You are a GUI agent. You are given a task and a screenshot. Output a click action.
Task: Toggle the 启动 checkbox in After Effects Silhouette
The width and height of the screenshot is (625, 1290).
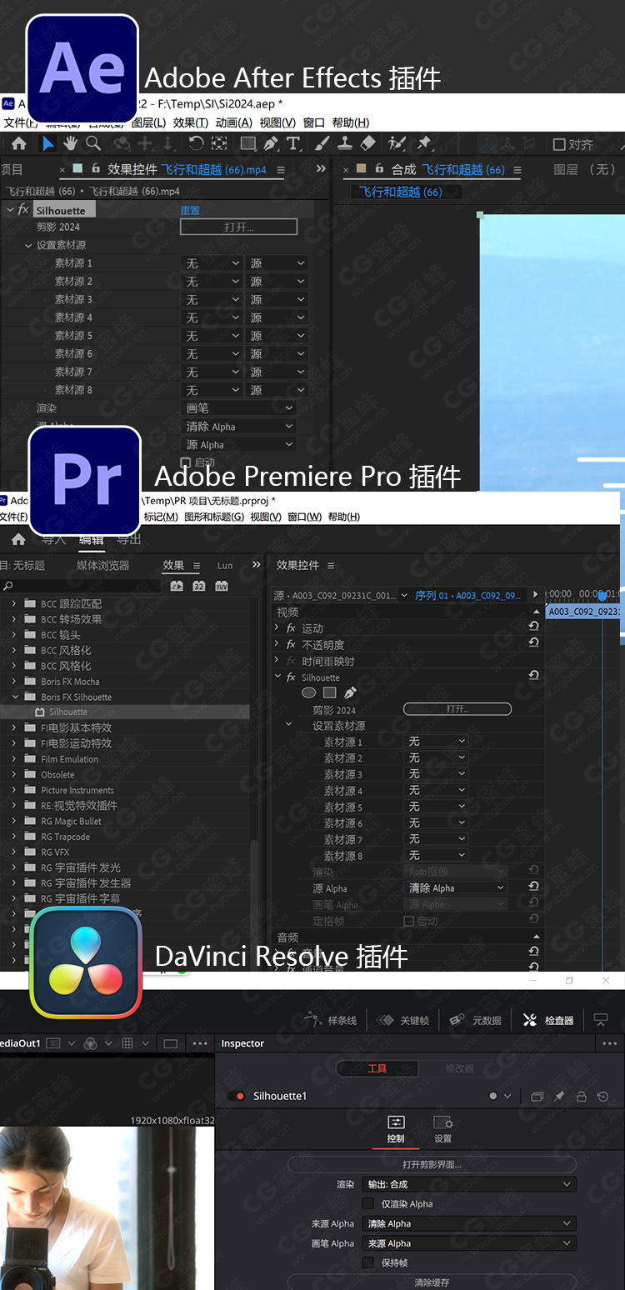click(x=185, y=462)
